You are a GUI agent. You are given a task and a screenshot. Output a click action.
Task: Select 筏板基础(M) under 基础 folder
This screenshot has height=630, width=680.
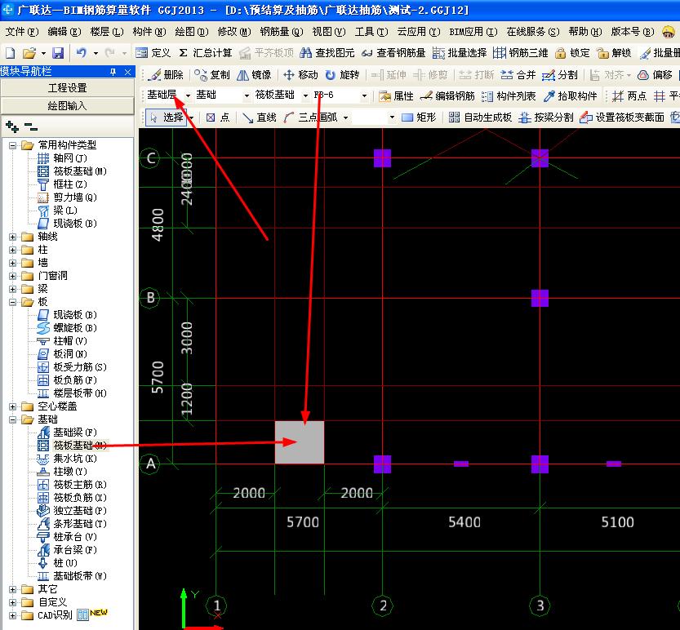click(80, 446)
